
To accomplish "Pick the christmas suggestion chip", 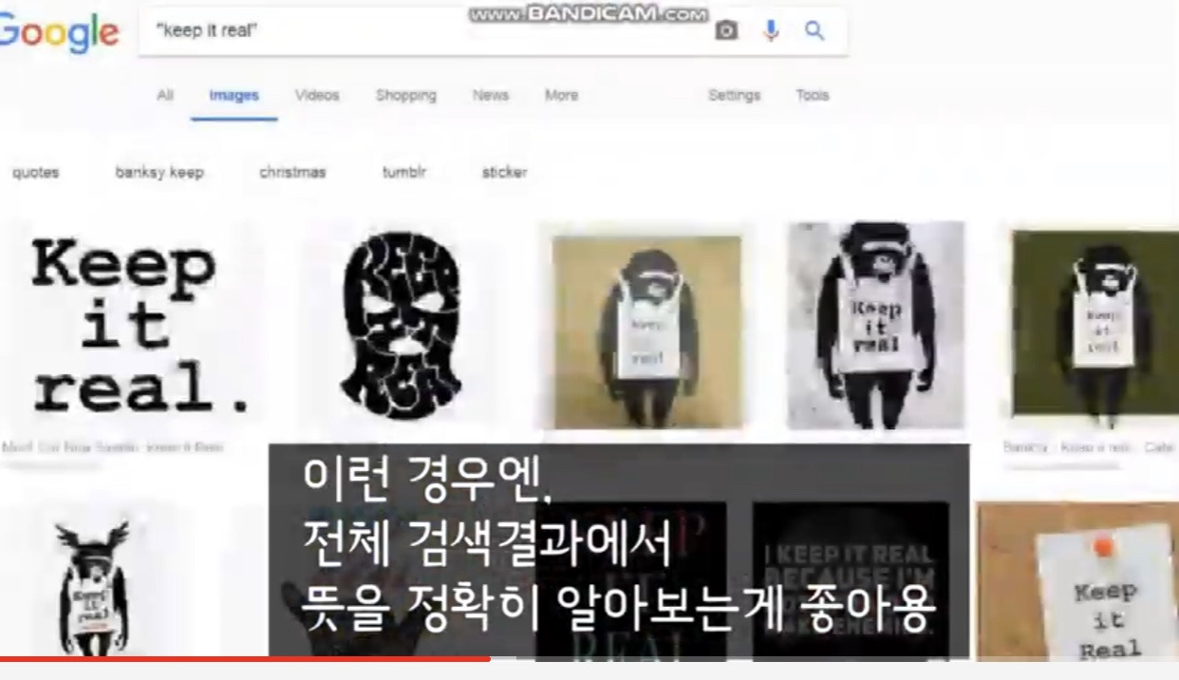I will click(x=292, y=172).
